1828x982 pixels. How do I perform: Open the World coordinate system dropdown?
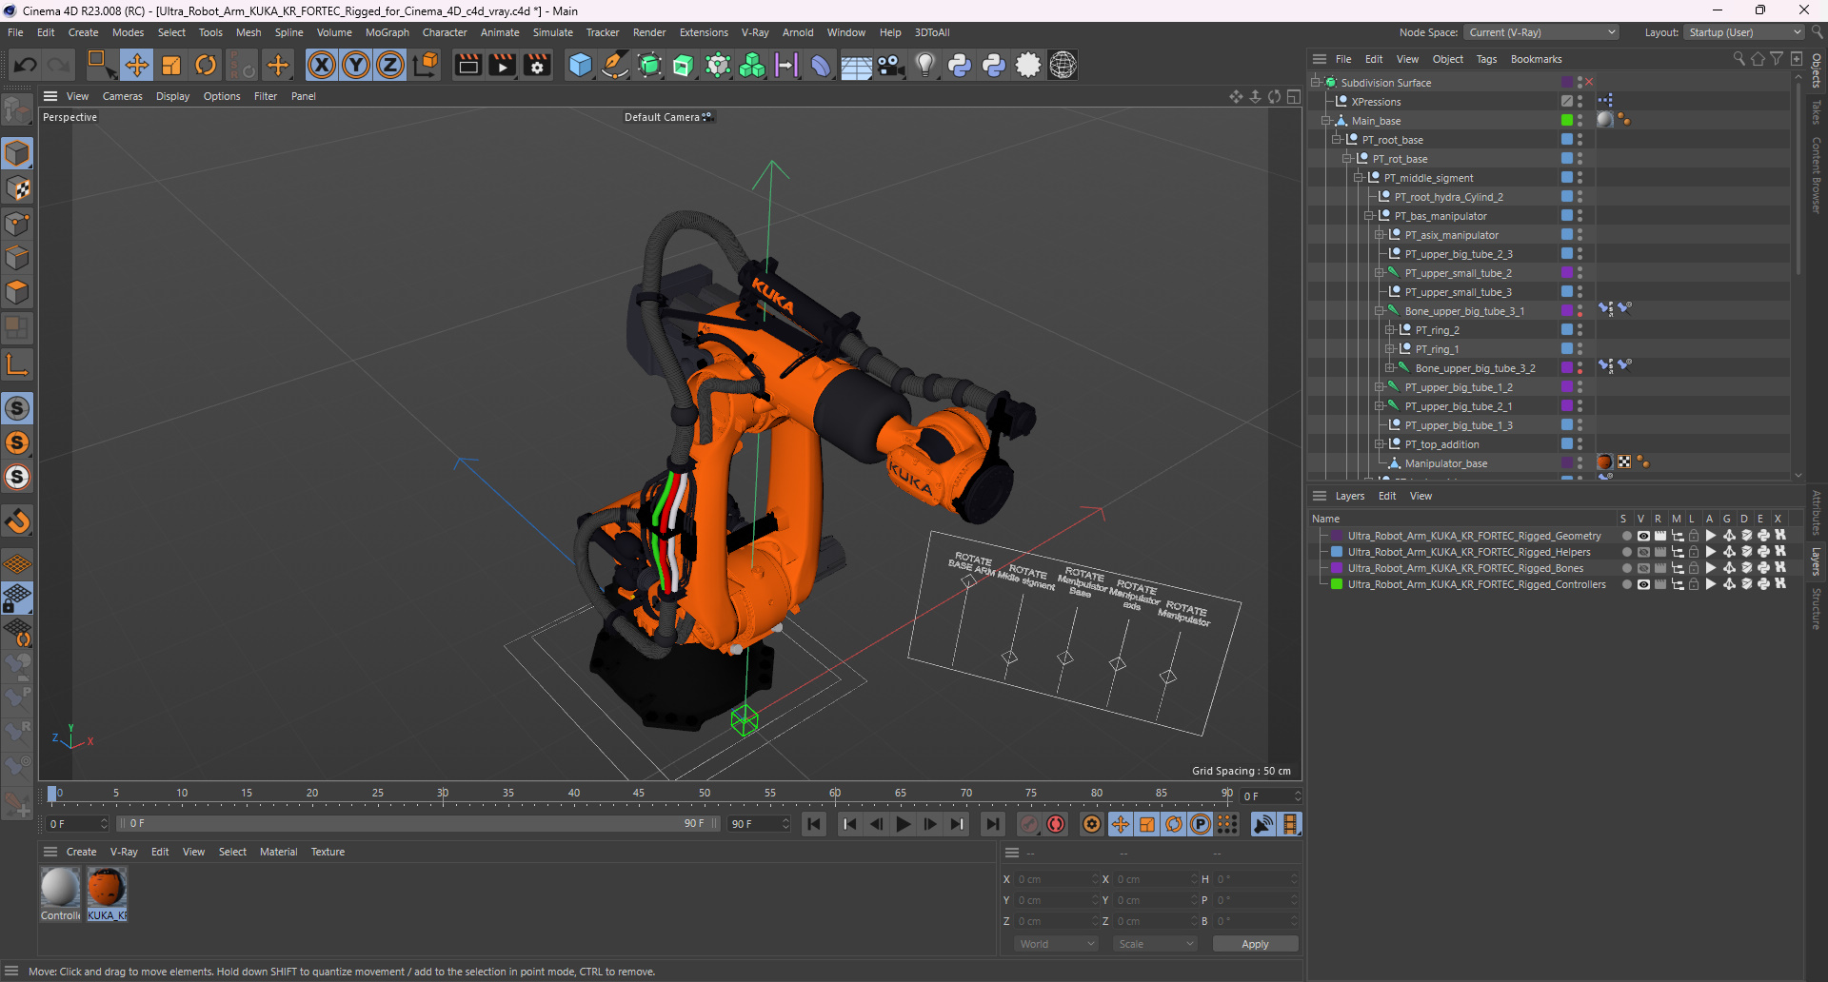tap(1057, 944)
